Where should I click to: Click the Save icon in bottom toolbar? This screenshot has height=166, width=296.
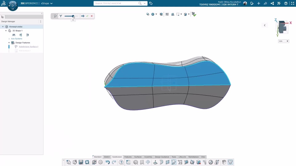click(81, 162)
